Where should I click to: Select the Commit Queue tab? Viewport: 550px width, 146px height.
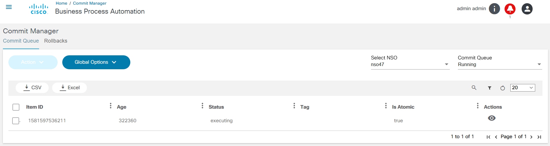coord(21,41)
